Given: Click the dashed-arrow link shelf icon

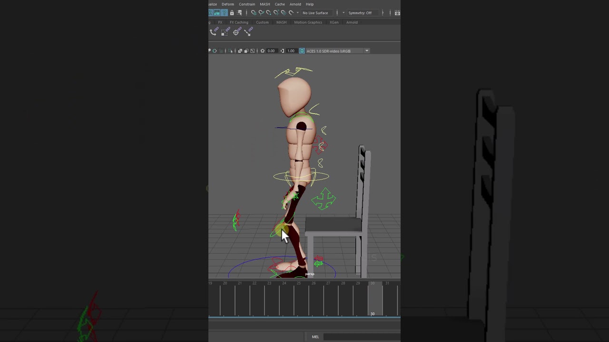Looking at the screenshot, I should pyautogui.click(x=248, y=31).
